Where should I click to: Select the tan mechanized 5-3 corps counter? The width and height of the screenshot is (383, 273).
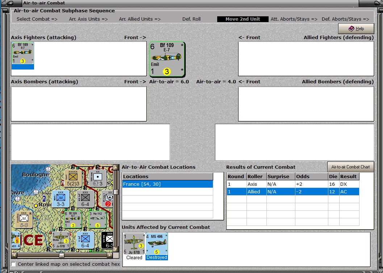click(x=24, y=220)
